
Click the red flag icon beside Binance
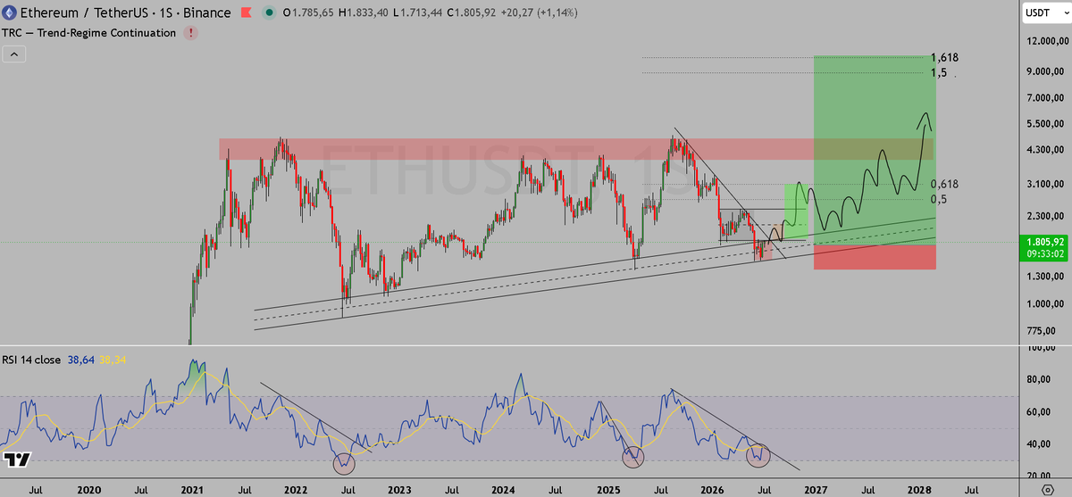247,13
